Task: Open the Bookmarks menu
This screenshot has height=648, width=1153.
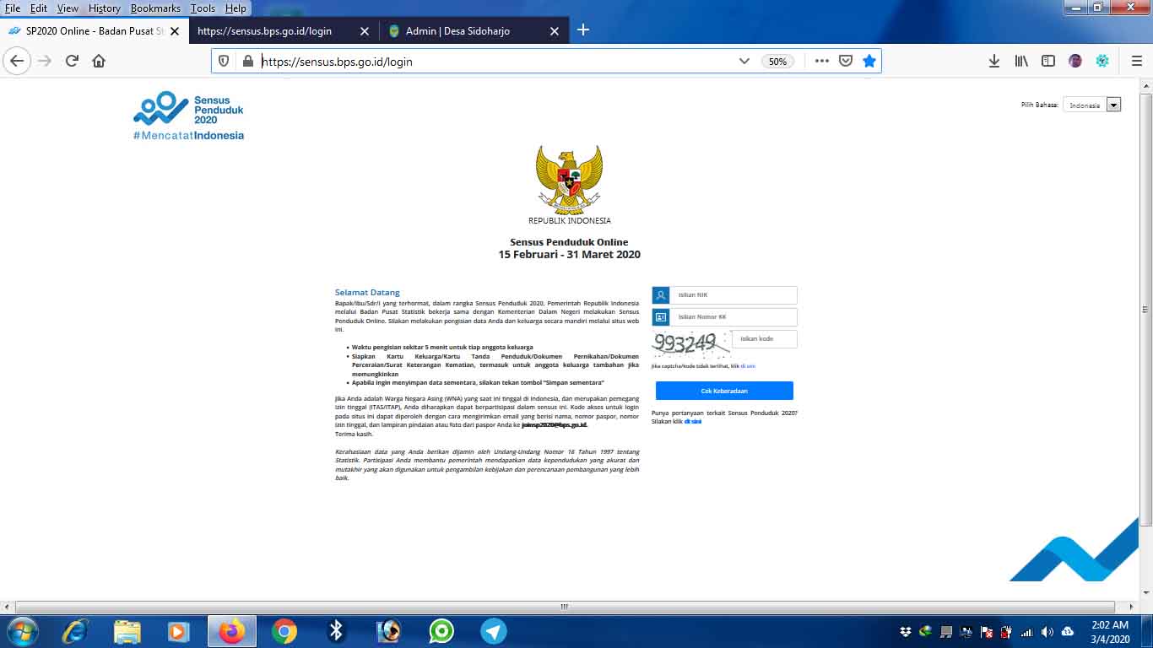Action: [155, 8]
